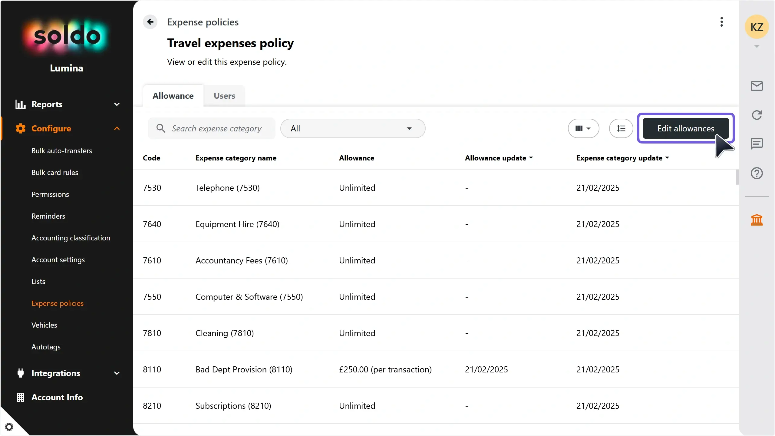
Task: Open Account settings menu item
Action: 58,259
